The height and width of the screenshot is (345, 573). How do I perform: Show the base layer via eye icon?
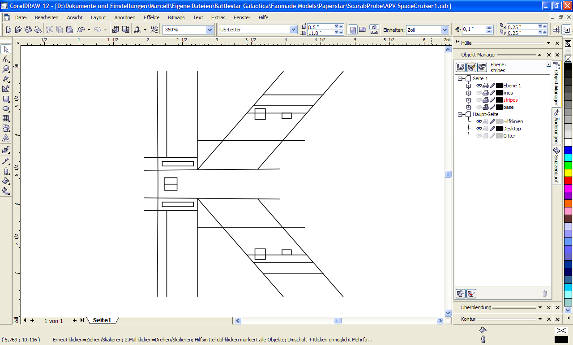(x=479, y=107)
